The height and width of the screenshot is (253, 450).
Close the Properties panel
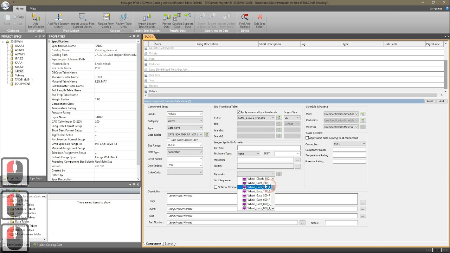138,36
